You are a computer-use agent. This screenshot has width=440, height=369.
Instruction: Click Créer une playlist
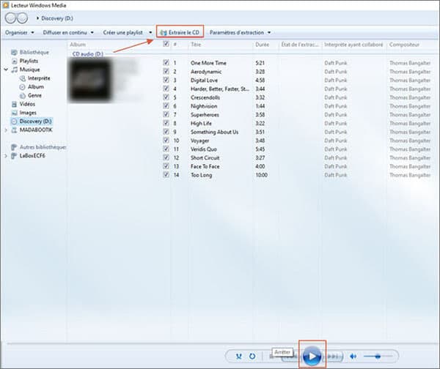point(123,32)
